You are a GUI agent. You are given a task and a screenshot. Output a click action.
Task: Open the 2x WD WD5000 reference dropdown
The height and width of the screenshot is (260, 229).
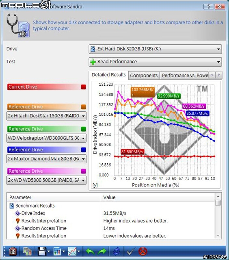(x=46, y=180)
